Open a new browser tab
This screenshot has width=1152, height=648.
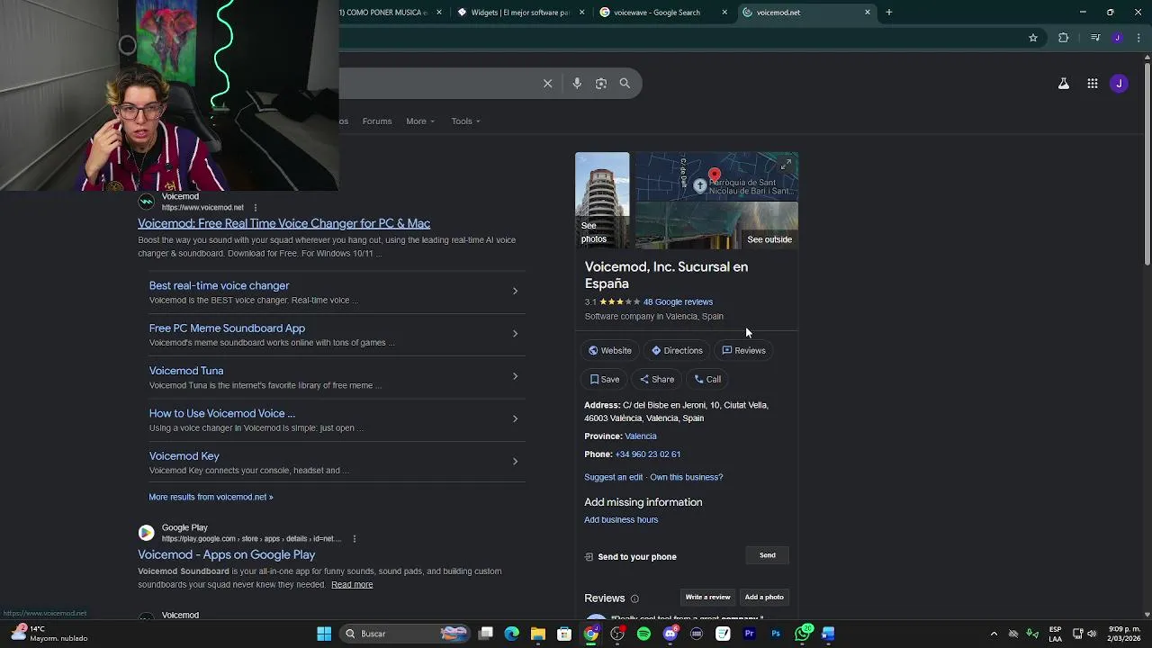point(888,13)
